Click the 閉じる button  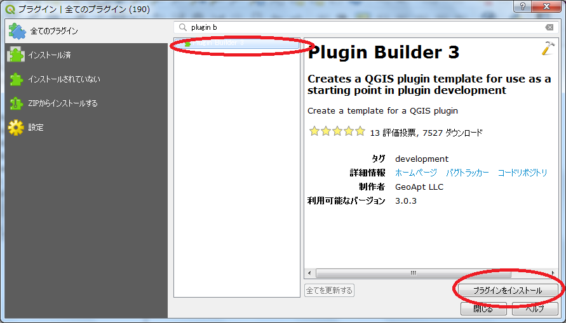[483, 309]
